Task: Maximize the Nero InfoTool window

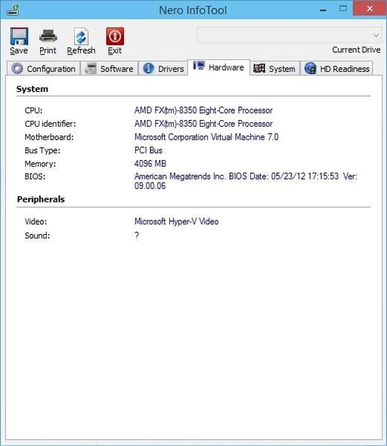Action: (x=343, y=9)
